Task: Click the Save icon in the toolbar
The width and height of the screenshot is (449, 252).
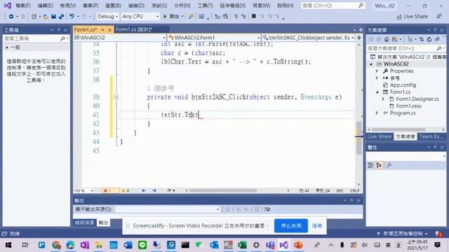Action: click(53, 17)
